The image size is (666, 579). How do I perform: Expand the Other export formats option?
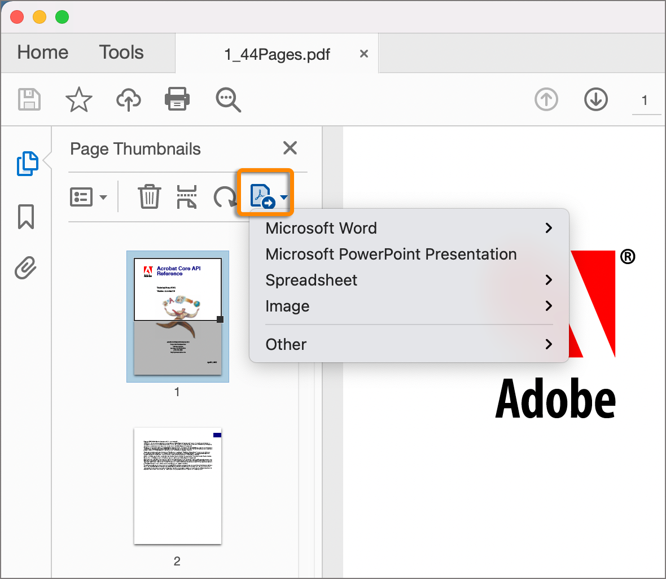286,344
